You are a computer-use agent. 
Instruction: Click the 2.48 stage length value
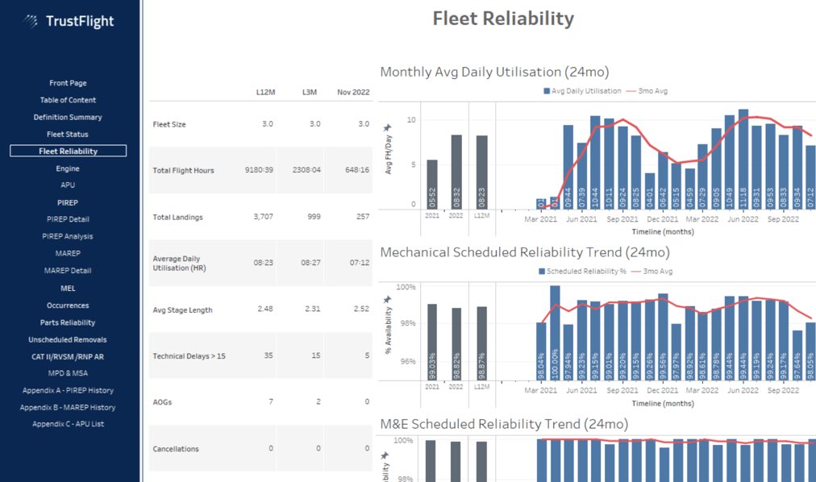[265, 309]
